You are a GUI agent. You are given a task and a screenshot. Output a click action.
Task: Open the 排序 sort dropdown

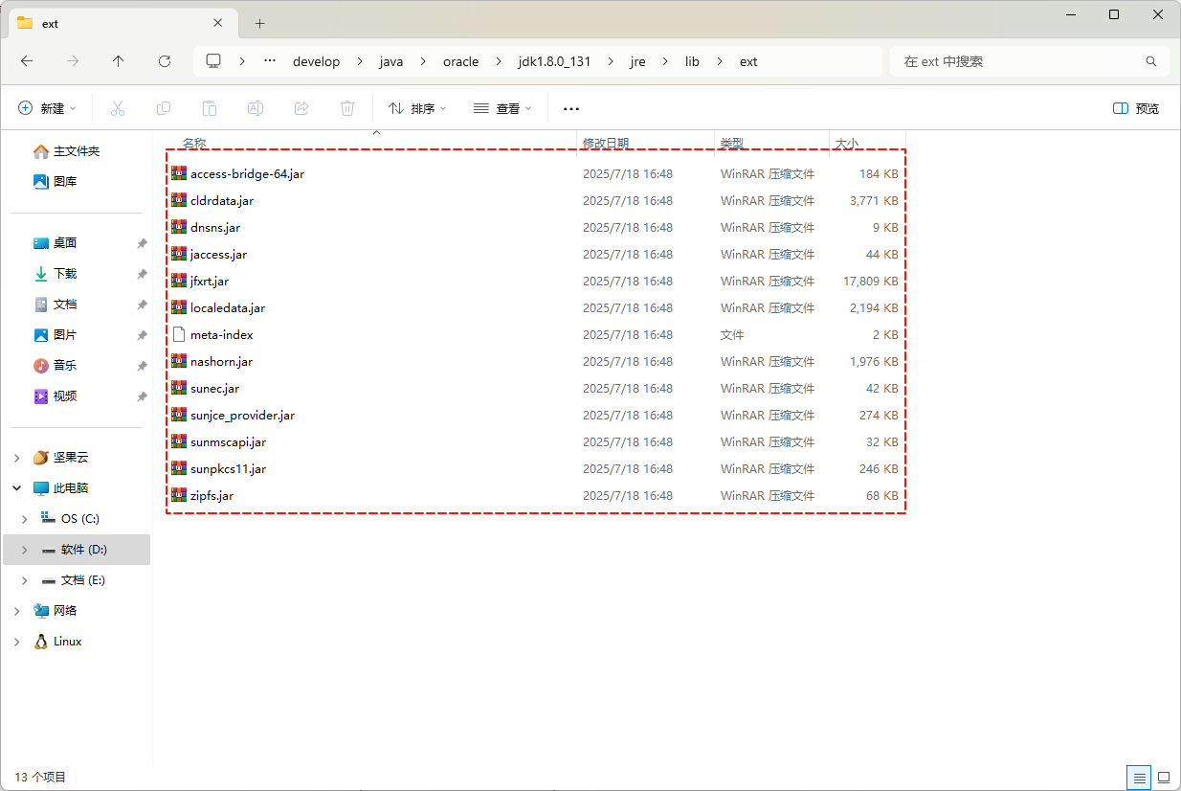[417, 109]
